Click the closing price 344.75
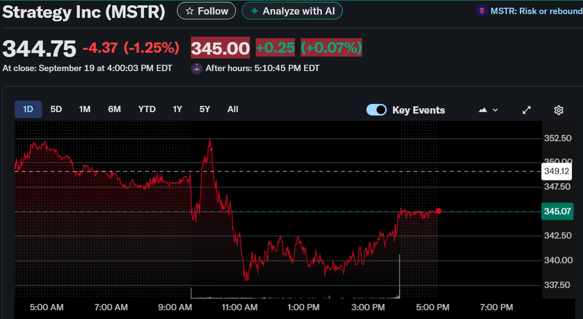 40,48
